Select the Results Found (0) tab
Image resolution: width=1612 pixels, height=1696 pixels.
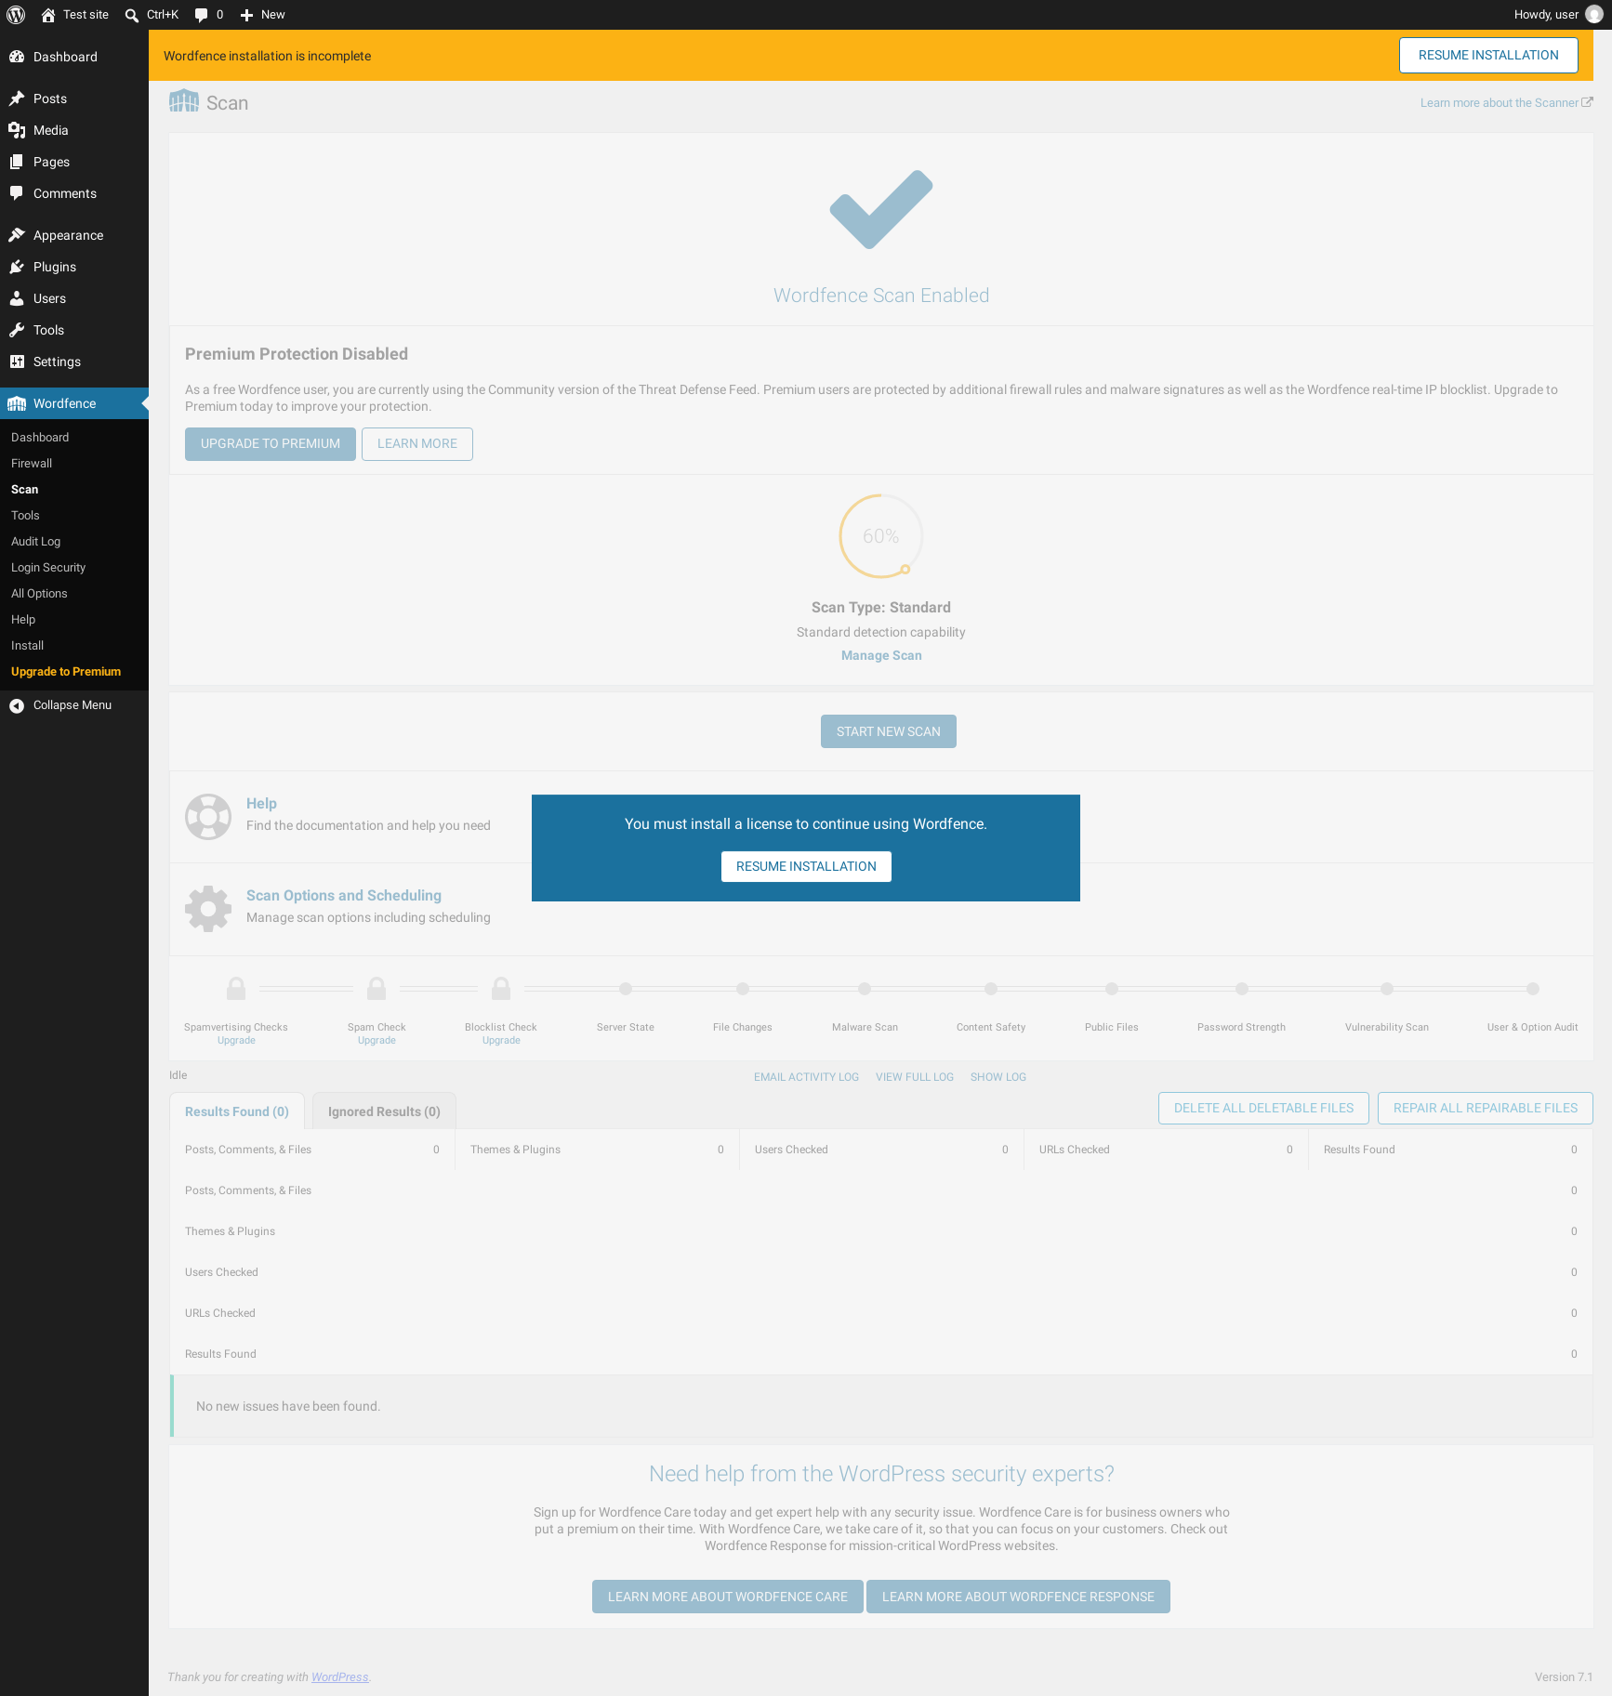pyautogui.click(x=237, y=1111)
